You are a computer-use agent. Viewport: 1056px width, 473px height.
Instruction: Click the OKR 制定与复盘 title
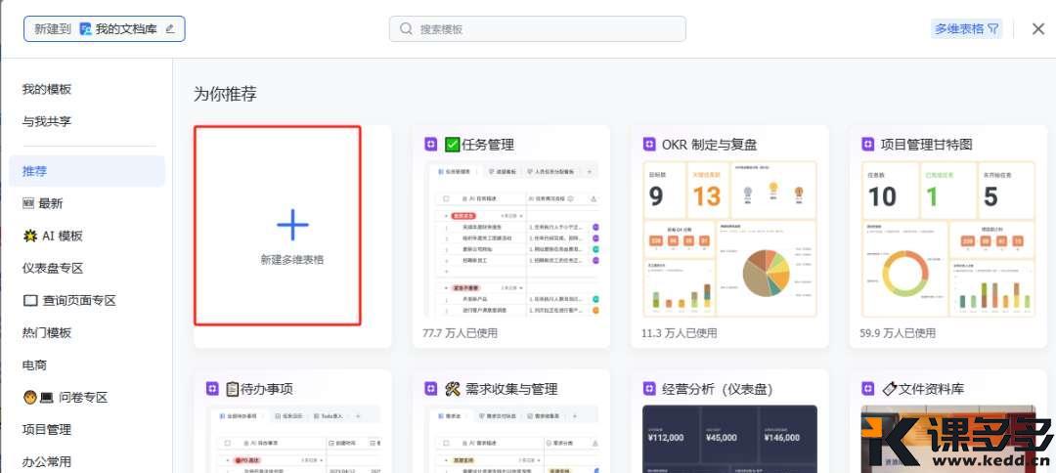click(709, 144)
